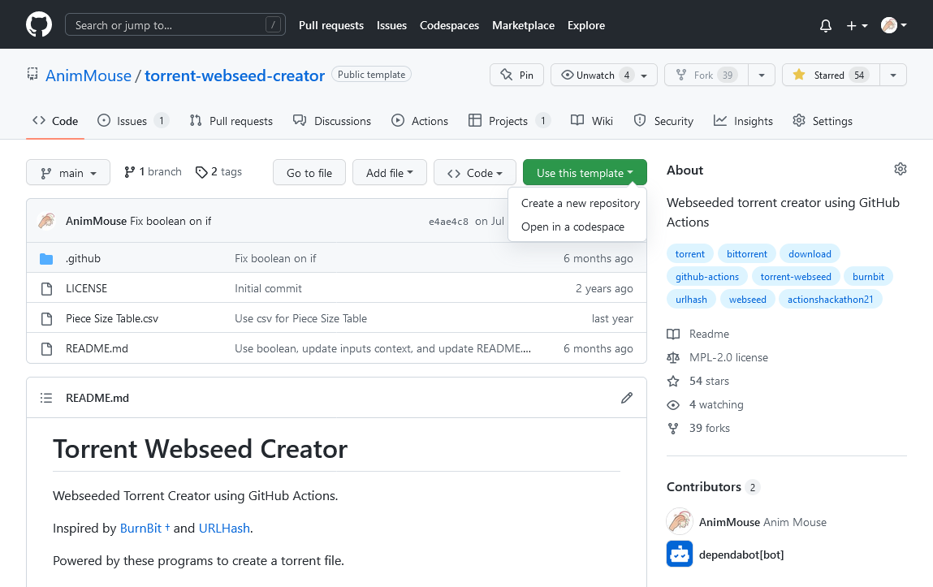
Task: Open the notifications bell
Action: [x=825, y=25]
